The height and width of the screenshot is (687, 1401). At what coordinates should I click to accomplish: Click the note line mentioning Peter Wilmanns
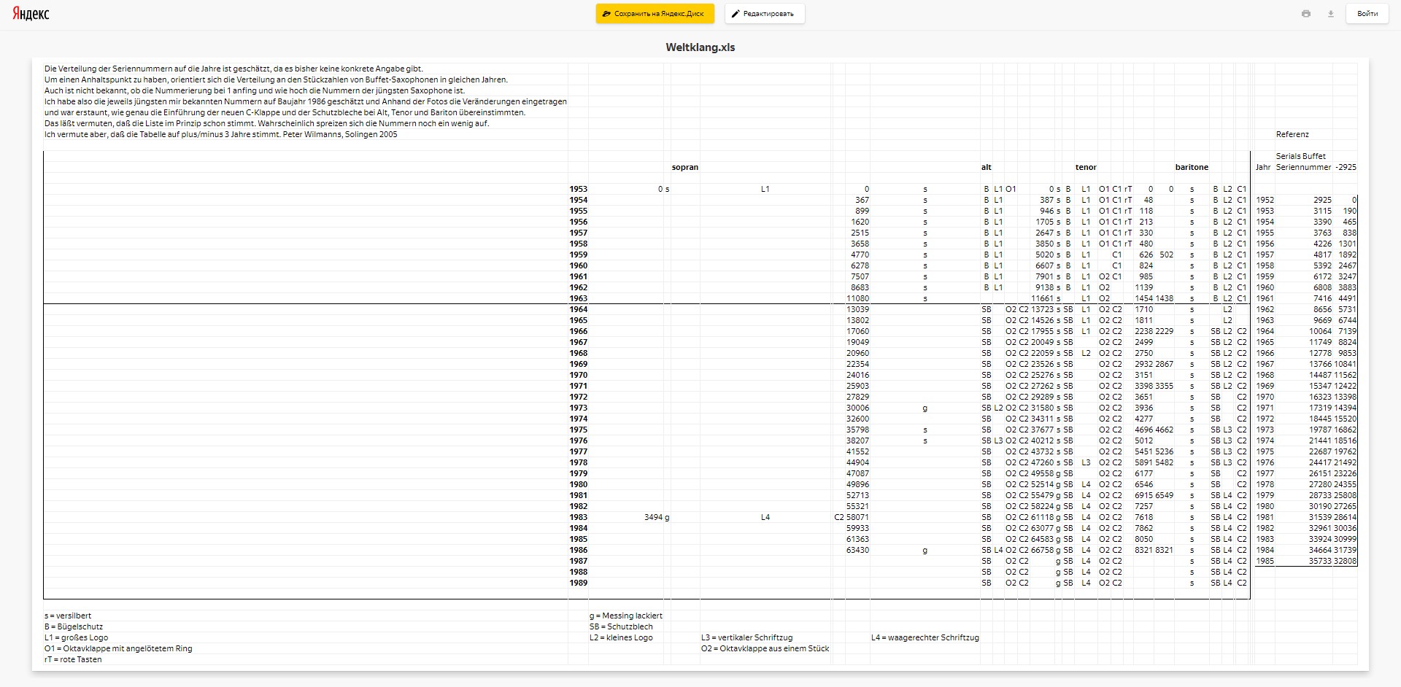tap(220, 134)
